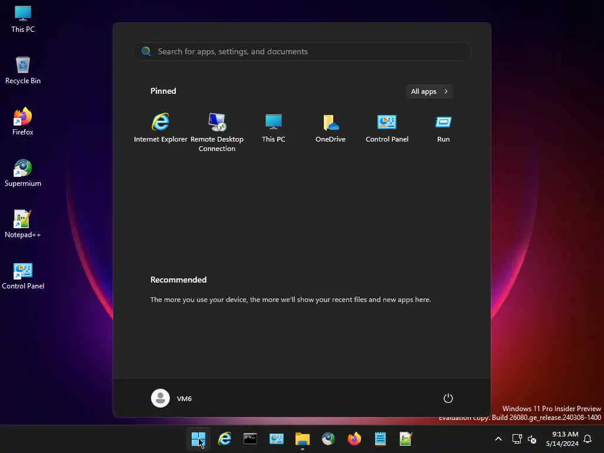Launch Remote Desktop Connection pinned app
The image size is (604, 453).
coord(217,132)
